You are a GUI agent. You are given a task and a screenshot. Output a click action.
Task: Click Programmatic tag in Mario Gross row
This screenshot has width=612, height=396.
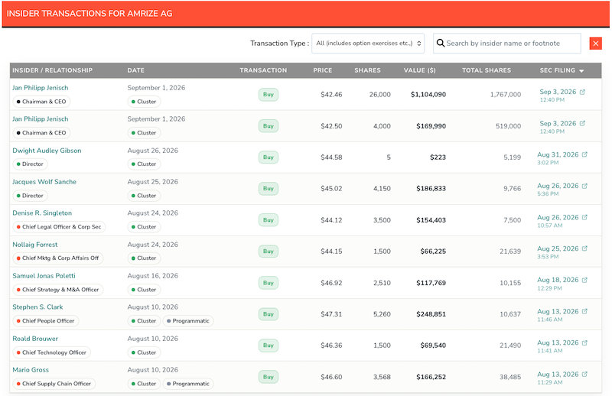[188, 384]
